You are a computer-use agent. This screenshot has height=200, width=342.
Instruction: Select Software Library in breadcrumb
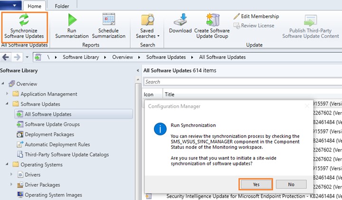(81, 57)
